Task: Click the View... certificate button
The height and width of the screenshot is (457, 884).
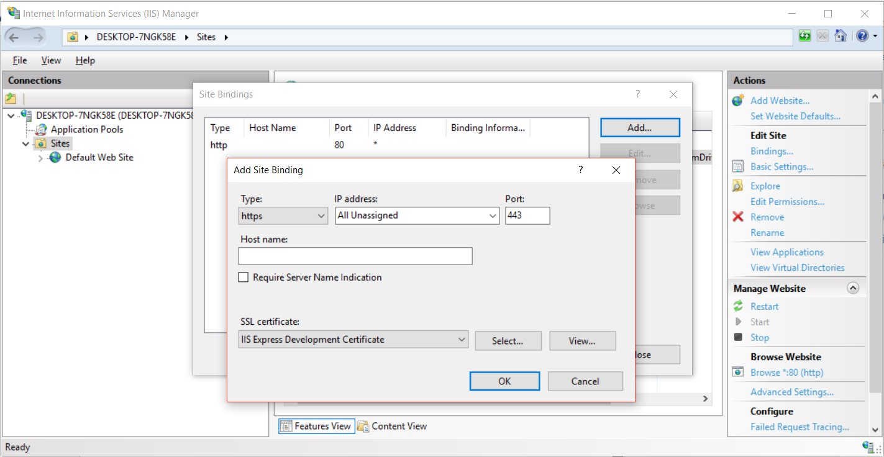Action: tap(582, 341)
